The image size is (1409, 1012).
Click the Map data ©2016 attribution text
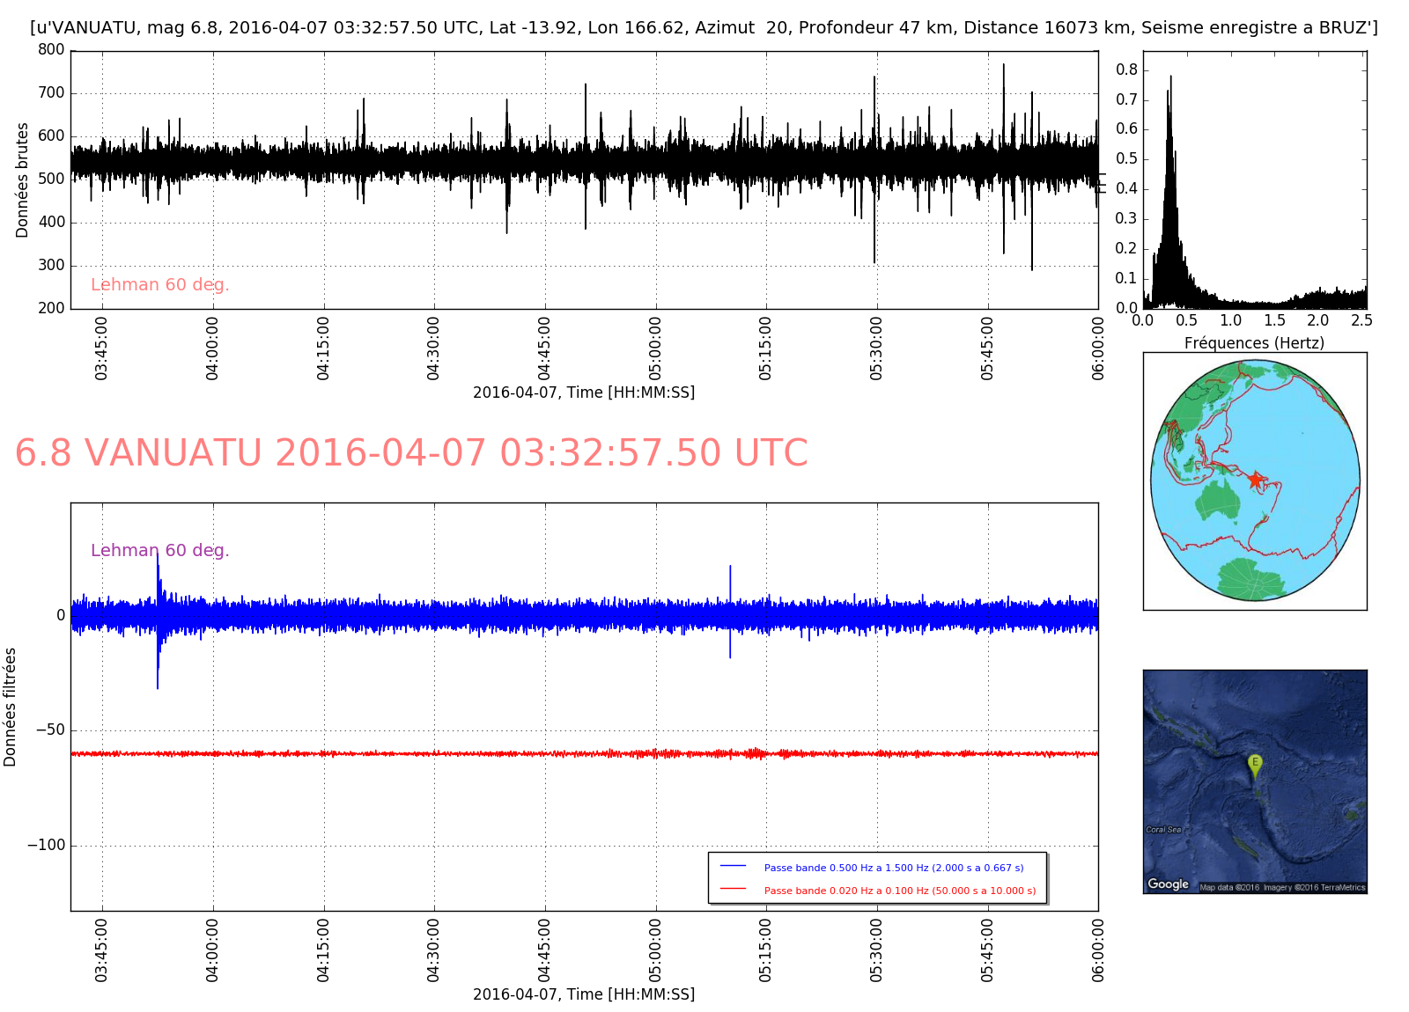click(1229, 887)
